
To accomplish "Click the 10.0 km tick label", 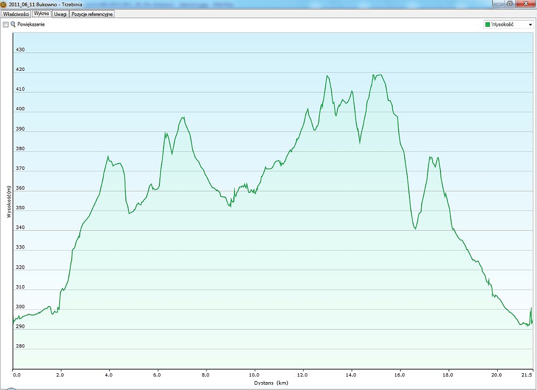I will click(254, 375).
